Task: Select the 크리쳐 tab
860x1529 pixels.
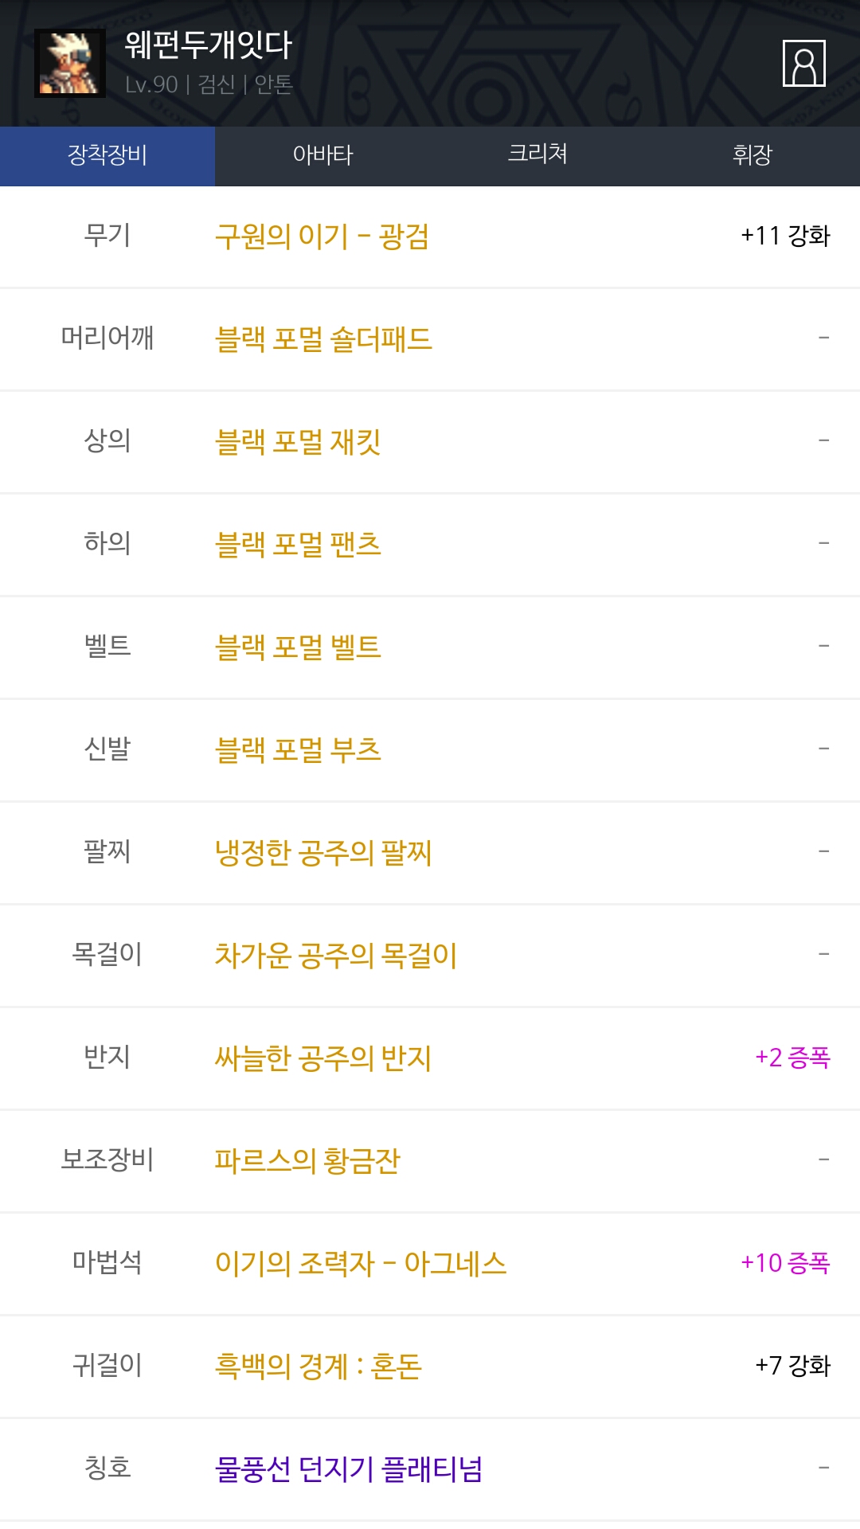Action: click(537, 155)
